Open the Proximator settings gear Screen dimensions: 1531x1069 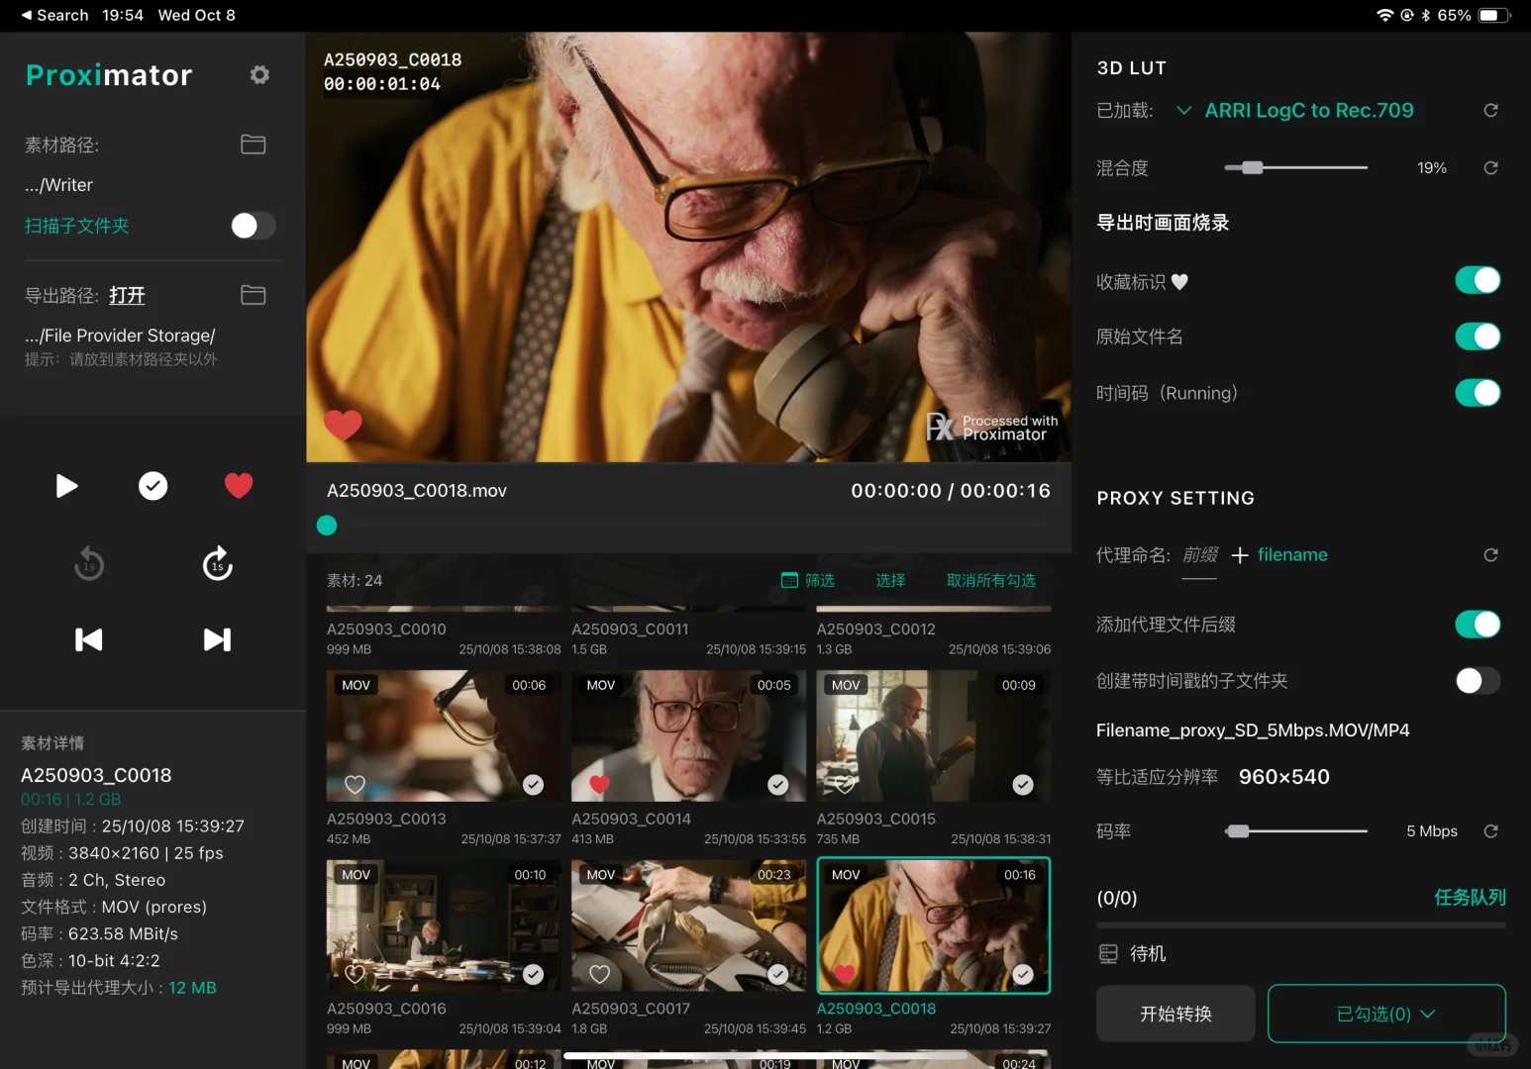(259, 75)
